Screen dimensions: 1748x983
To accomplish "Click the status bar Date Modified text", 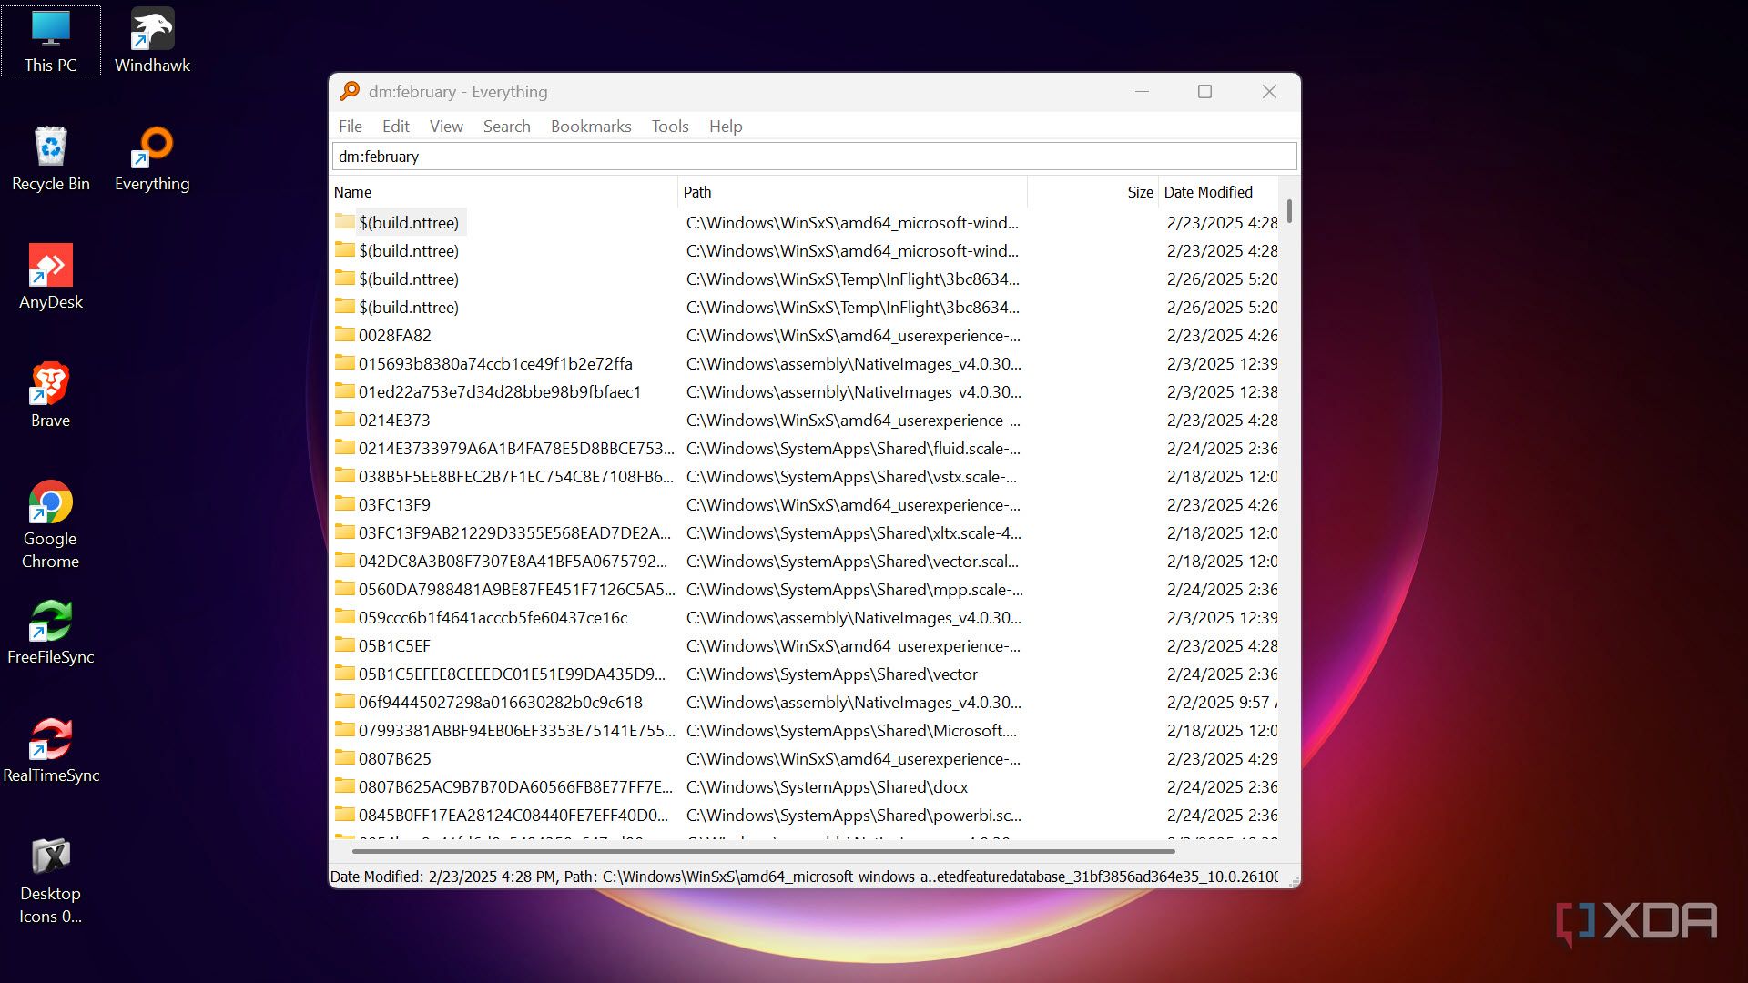I will coord(444,877).
